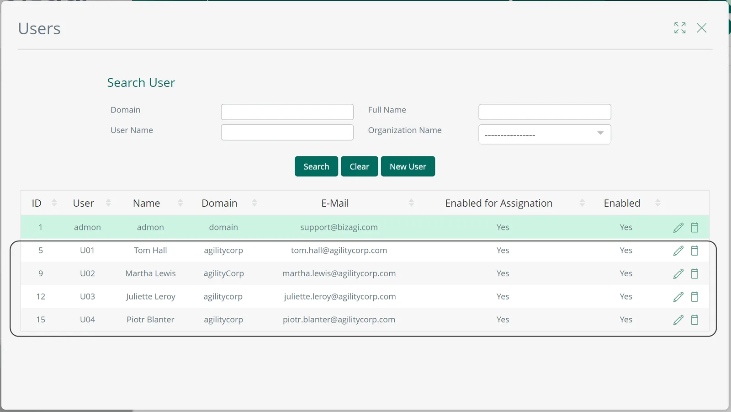Focus the Full Name search field

click(x=545, y=112)
